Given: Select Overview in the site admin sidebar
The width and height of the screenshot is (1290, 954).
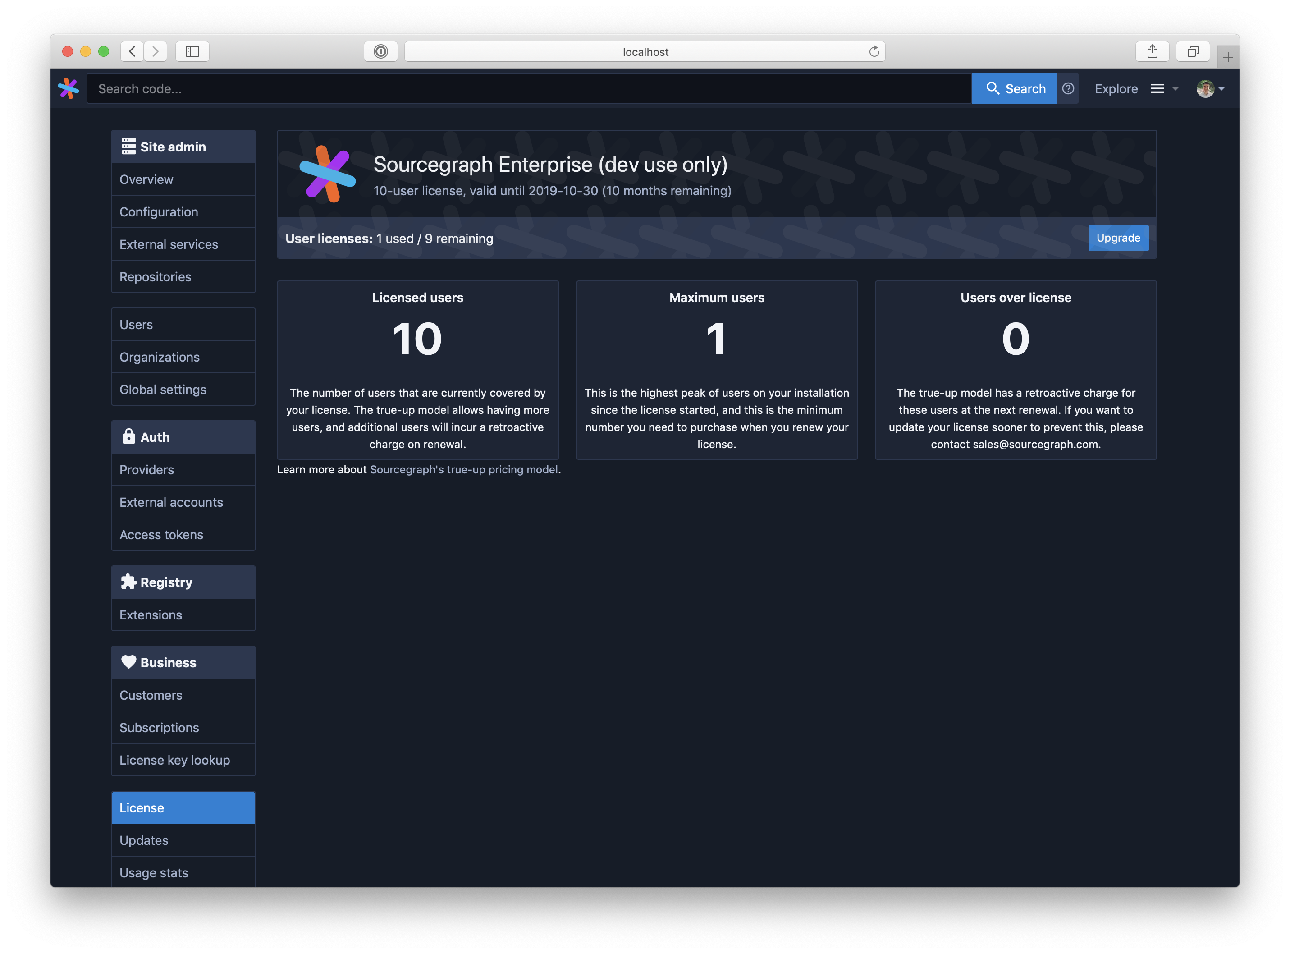Looking at the screenshot, I should (x=183, y=179).
